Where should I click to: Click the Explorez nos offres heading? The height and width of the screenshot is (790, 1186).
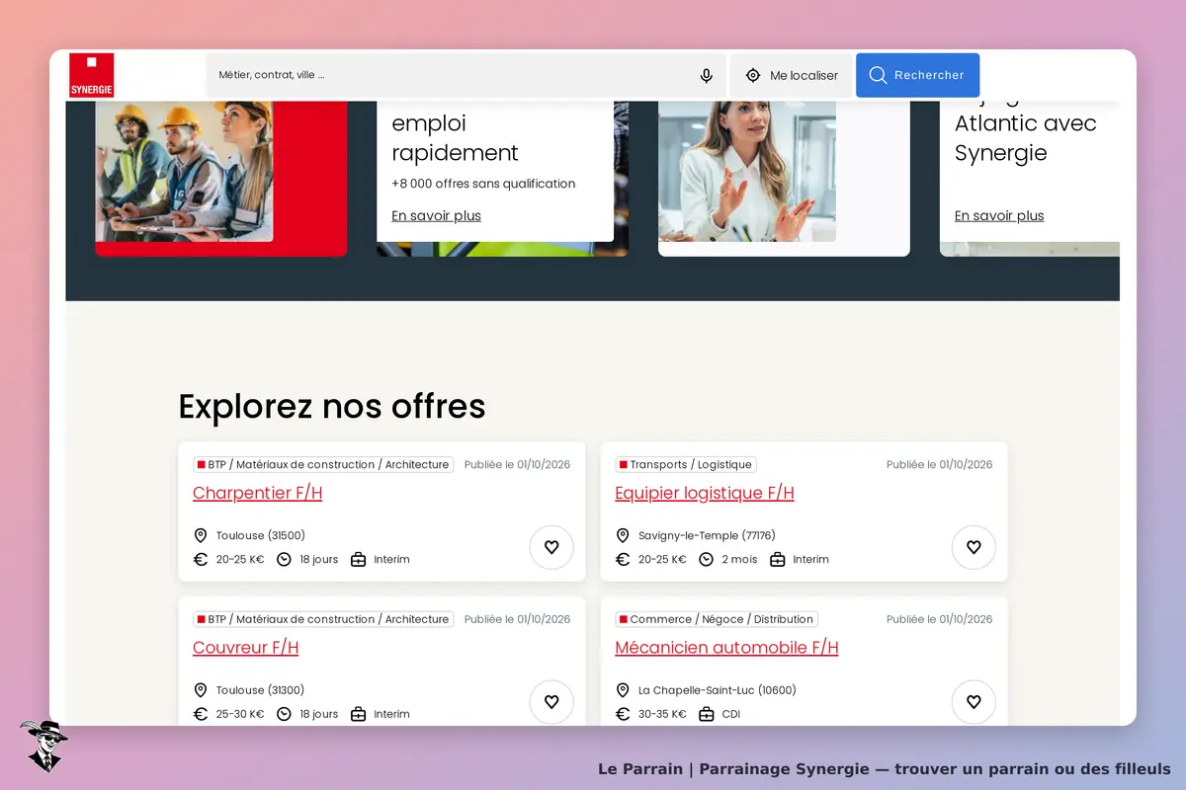(x=332, y=406)
